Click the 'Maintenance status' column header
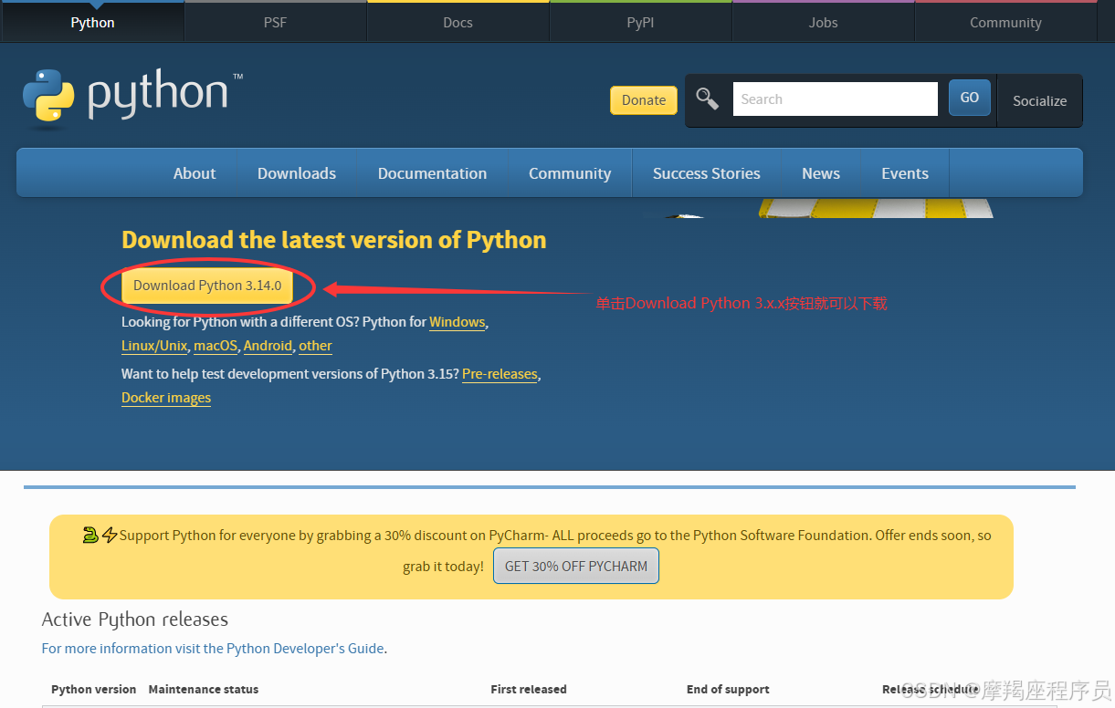 click(x=204, y=690)
